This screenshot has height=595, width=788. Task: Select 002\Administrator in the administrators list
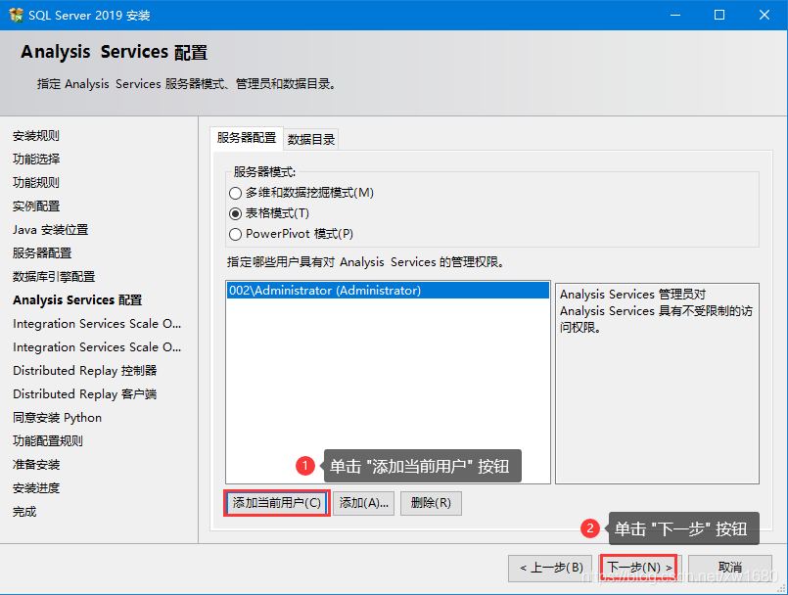tap(324, 291)
